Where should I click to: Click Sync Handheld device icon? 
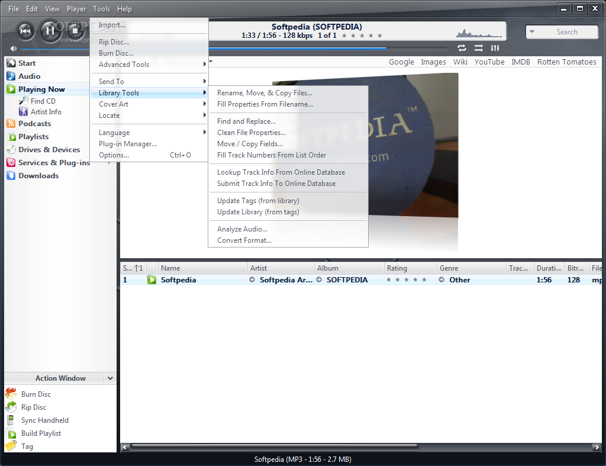click(11, 420)
